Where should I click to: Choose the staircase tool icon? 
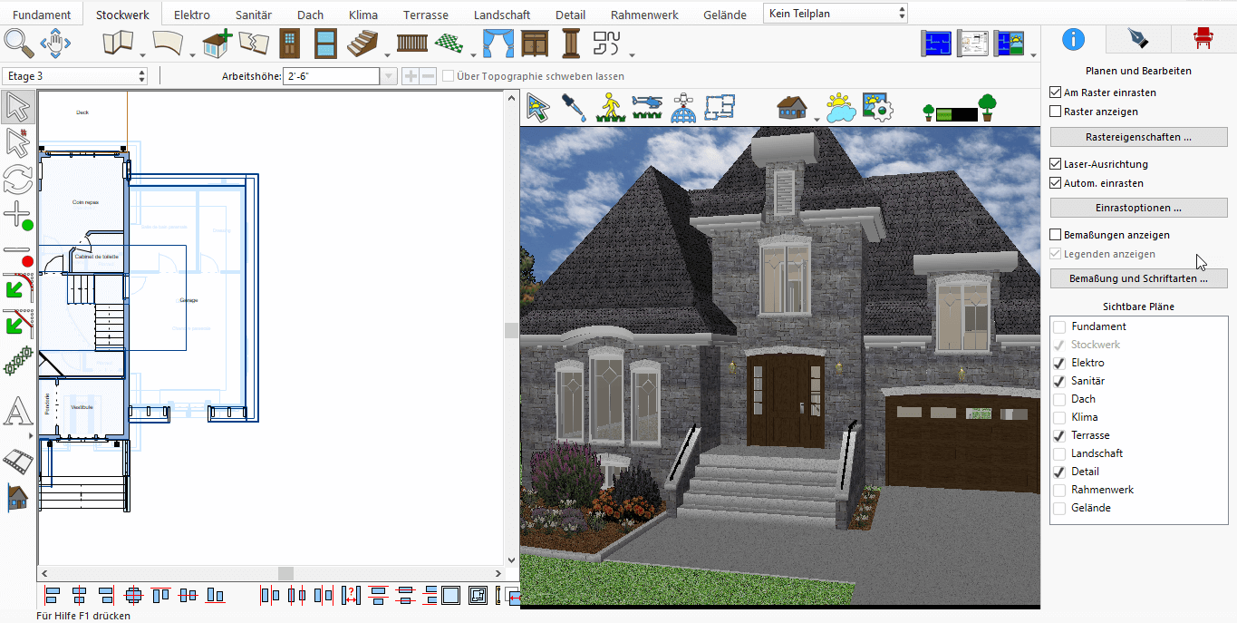(x=363, y=43)
